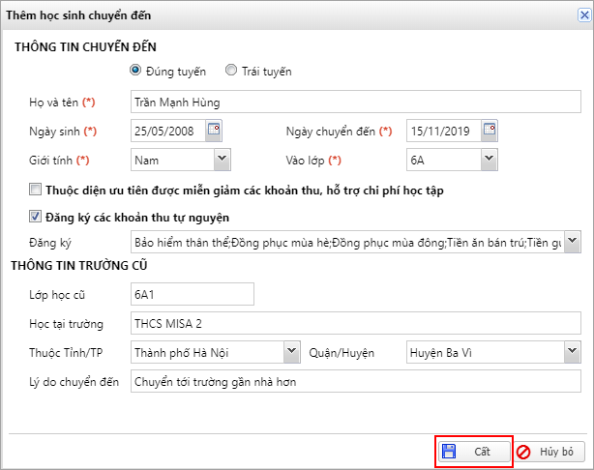Screen dimensions: 594x470
Task: Click the Hủy bỏ cancel button
Action: (549, 452)
